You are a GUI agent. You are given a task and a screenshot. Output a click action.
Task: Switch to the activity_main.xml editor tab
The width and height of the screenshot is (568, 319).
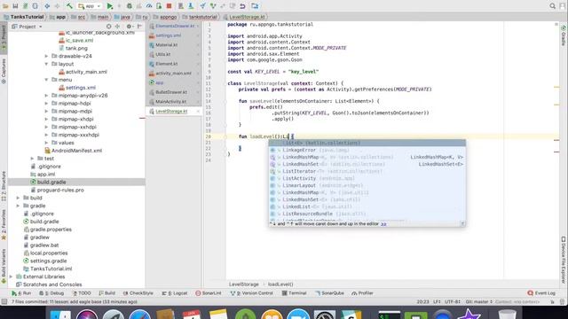click(174, 73)
